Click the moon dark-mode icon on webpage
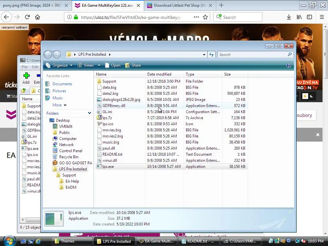328x246 pixels. [x=311, y=96]
